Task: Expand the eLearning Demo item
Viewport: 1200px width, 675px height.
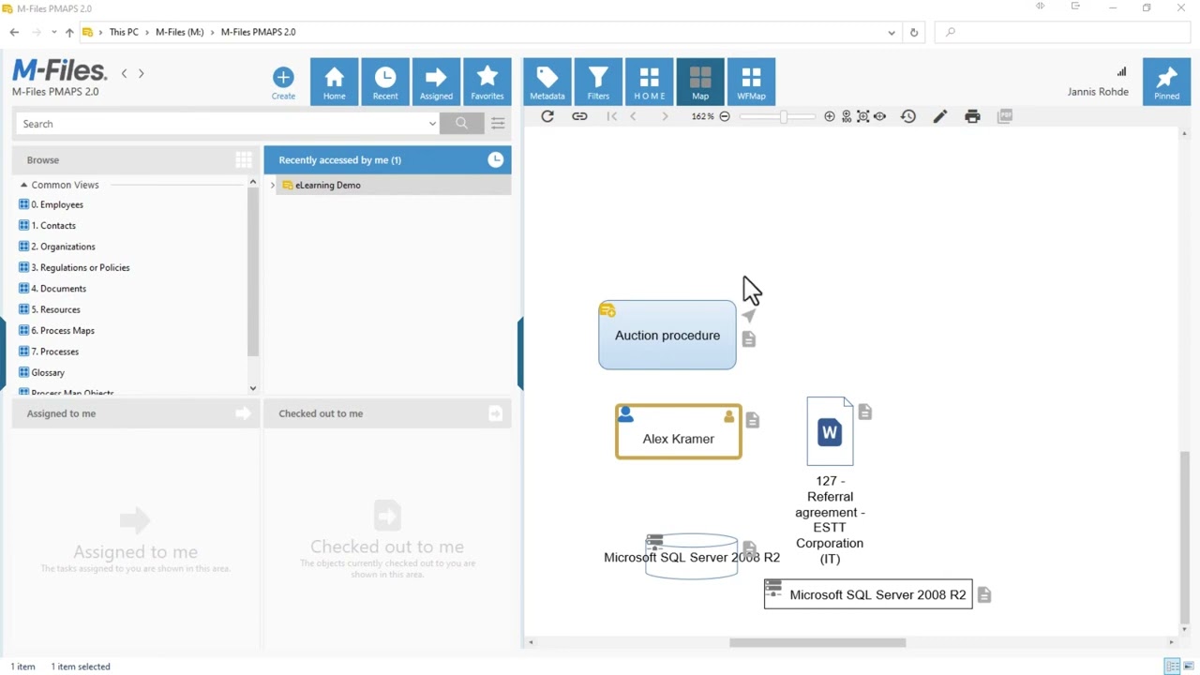Action: (x=273, y=186)
